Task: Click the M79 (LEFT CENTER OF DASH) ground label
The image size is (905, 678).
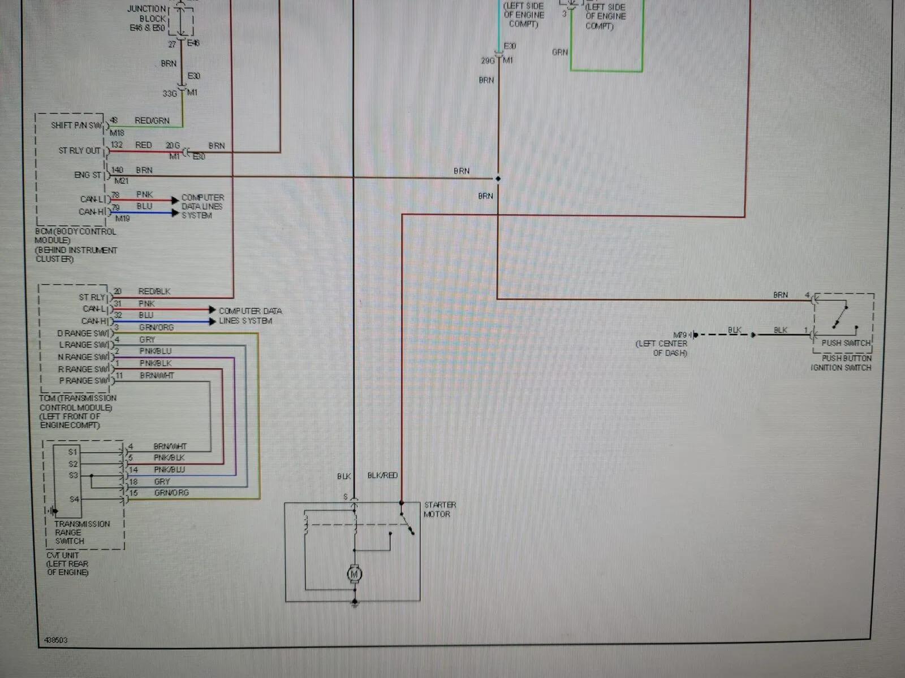Action: [x=662, y=344]
